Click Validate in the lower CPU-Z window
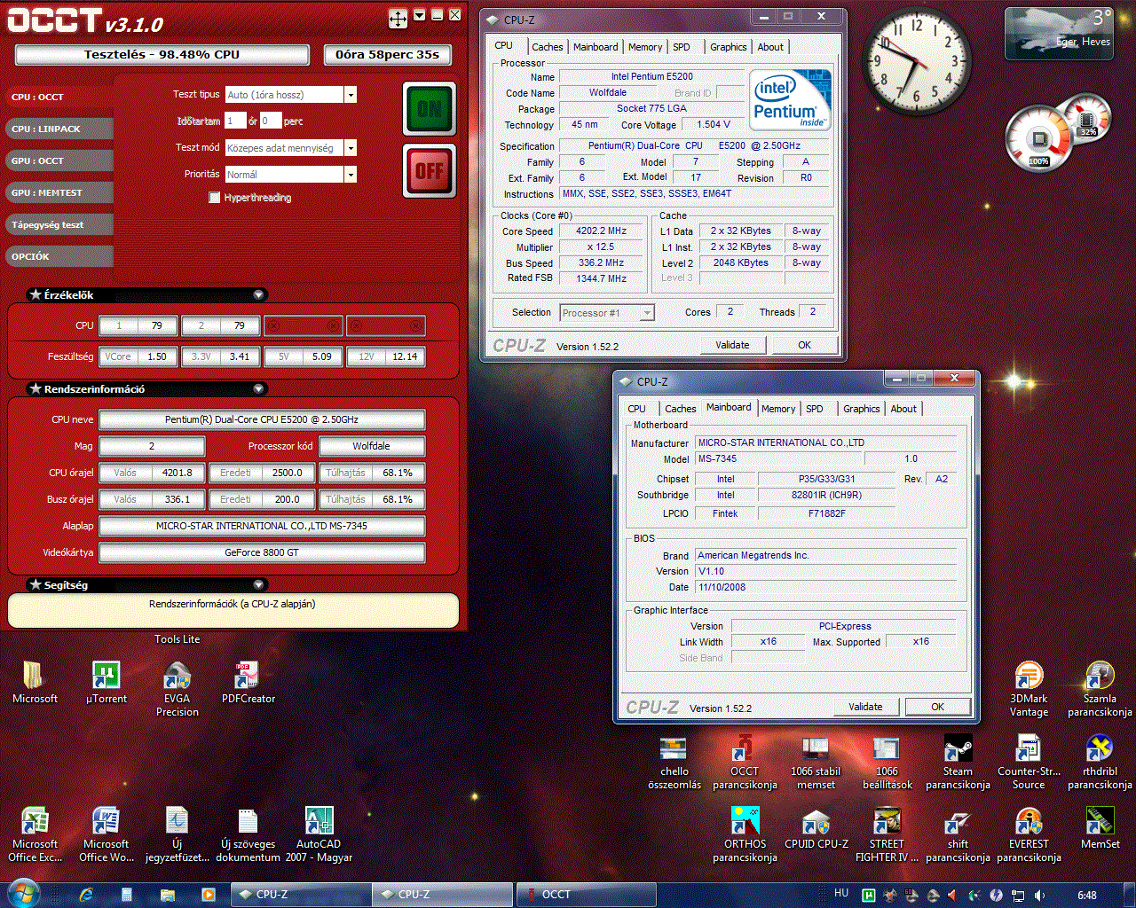 pyautogui.click(x=865, y=707)
